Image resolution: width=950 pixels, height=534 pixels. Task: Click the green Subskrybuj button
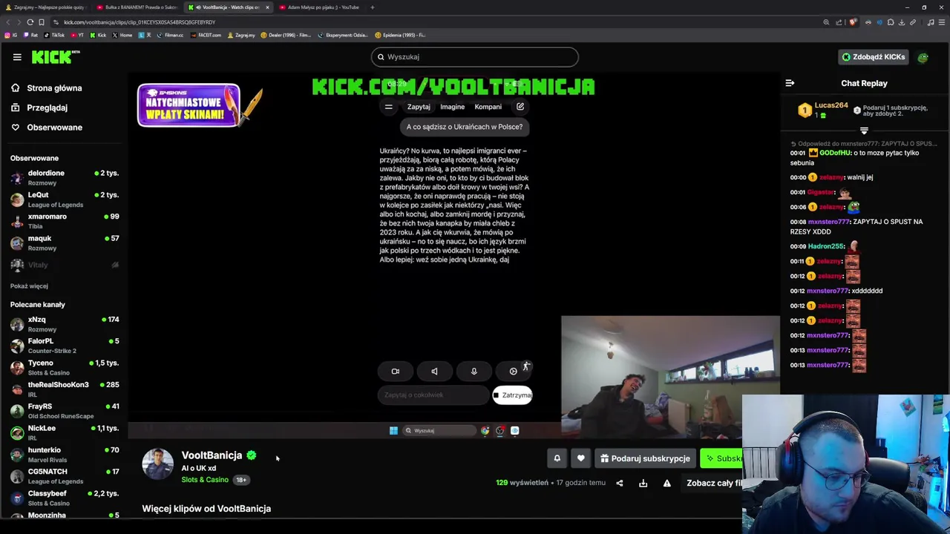click(x=721, y=458)
